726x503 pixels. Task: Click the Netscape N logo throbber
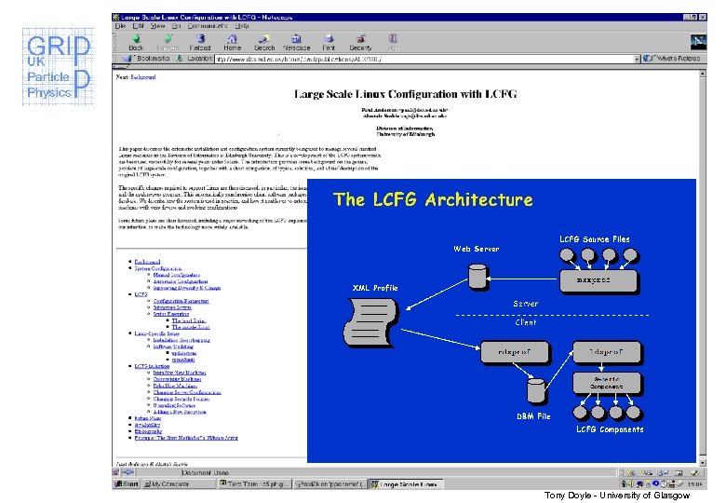pos(698,42)
